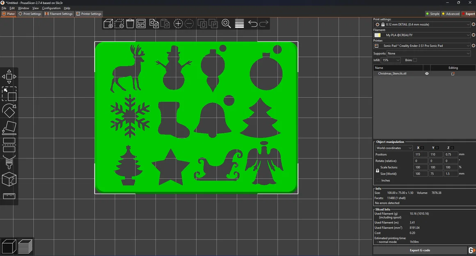
Task: Toggle the X axis mirror button
Action: point(422,148)
